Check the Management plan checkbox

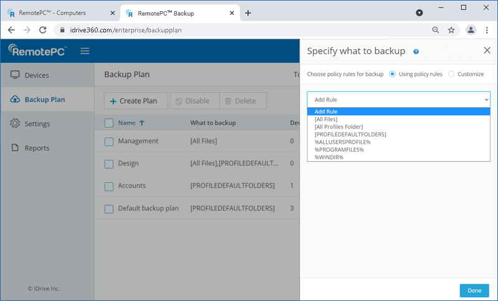point(109,141)
